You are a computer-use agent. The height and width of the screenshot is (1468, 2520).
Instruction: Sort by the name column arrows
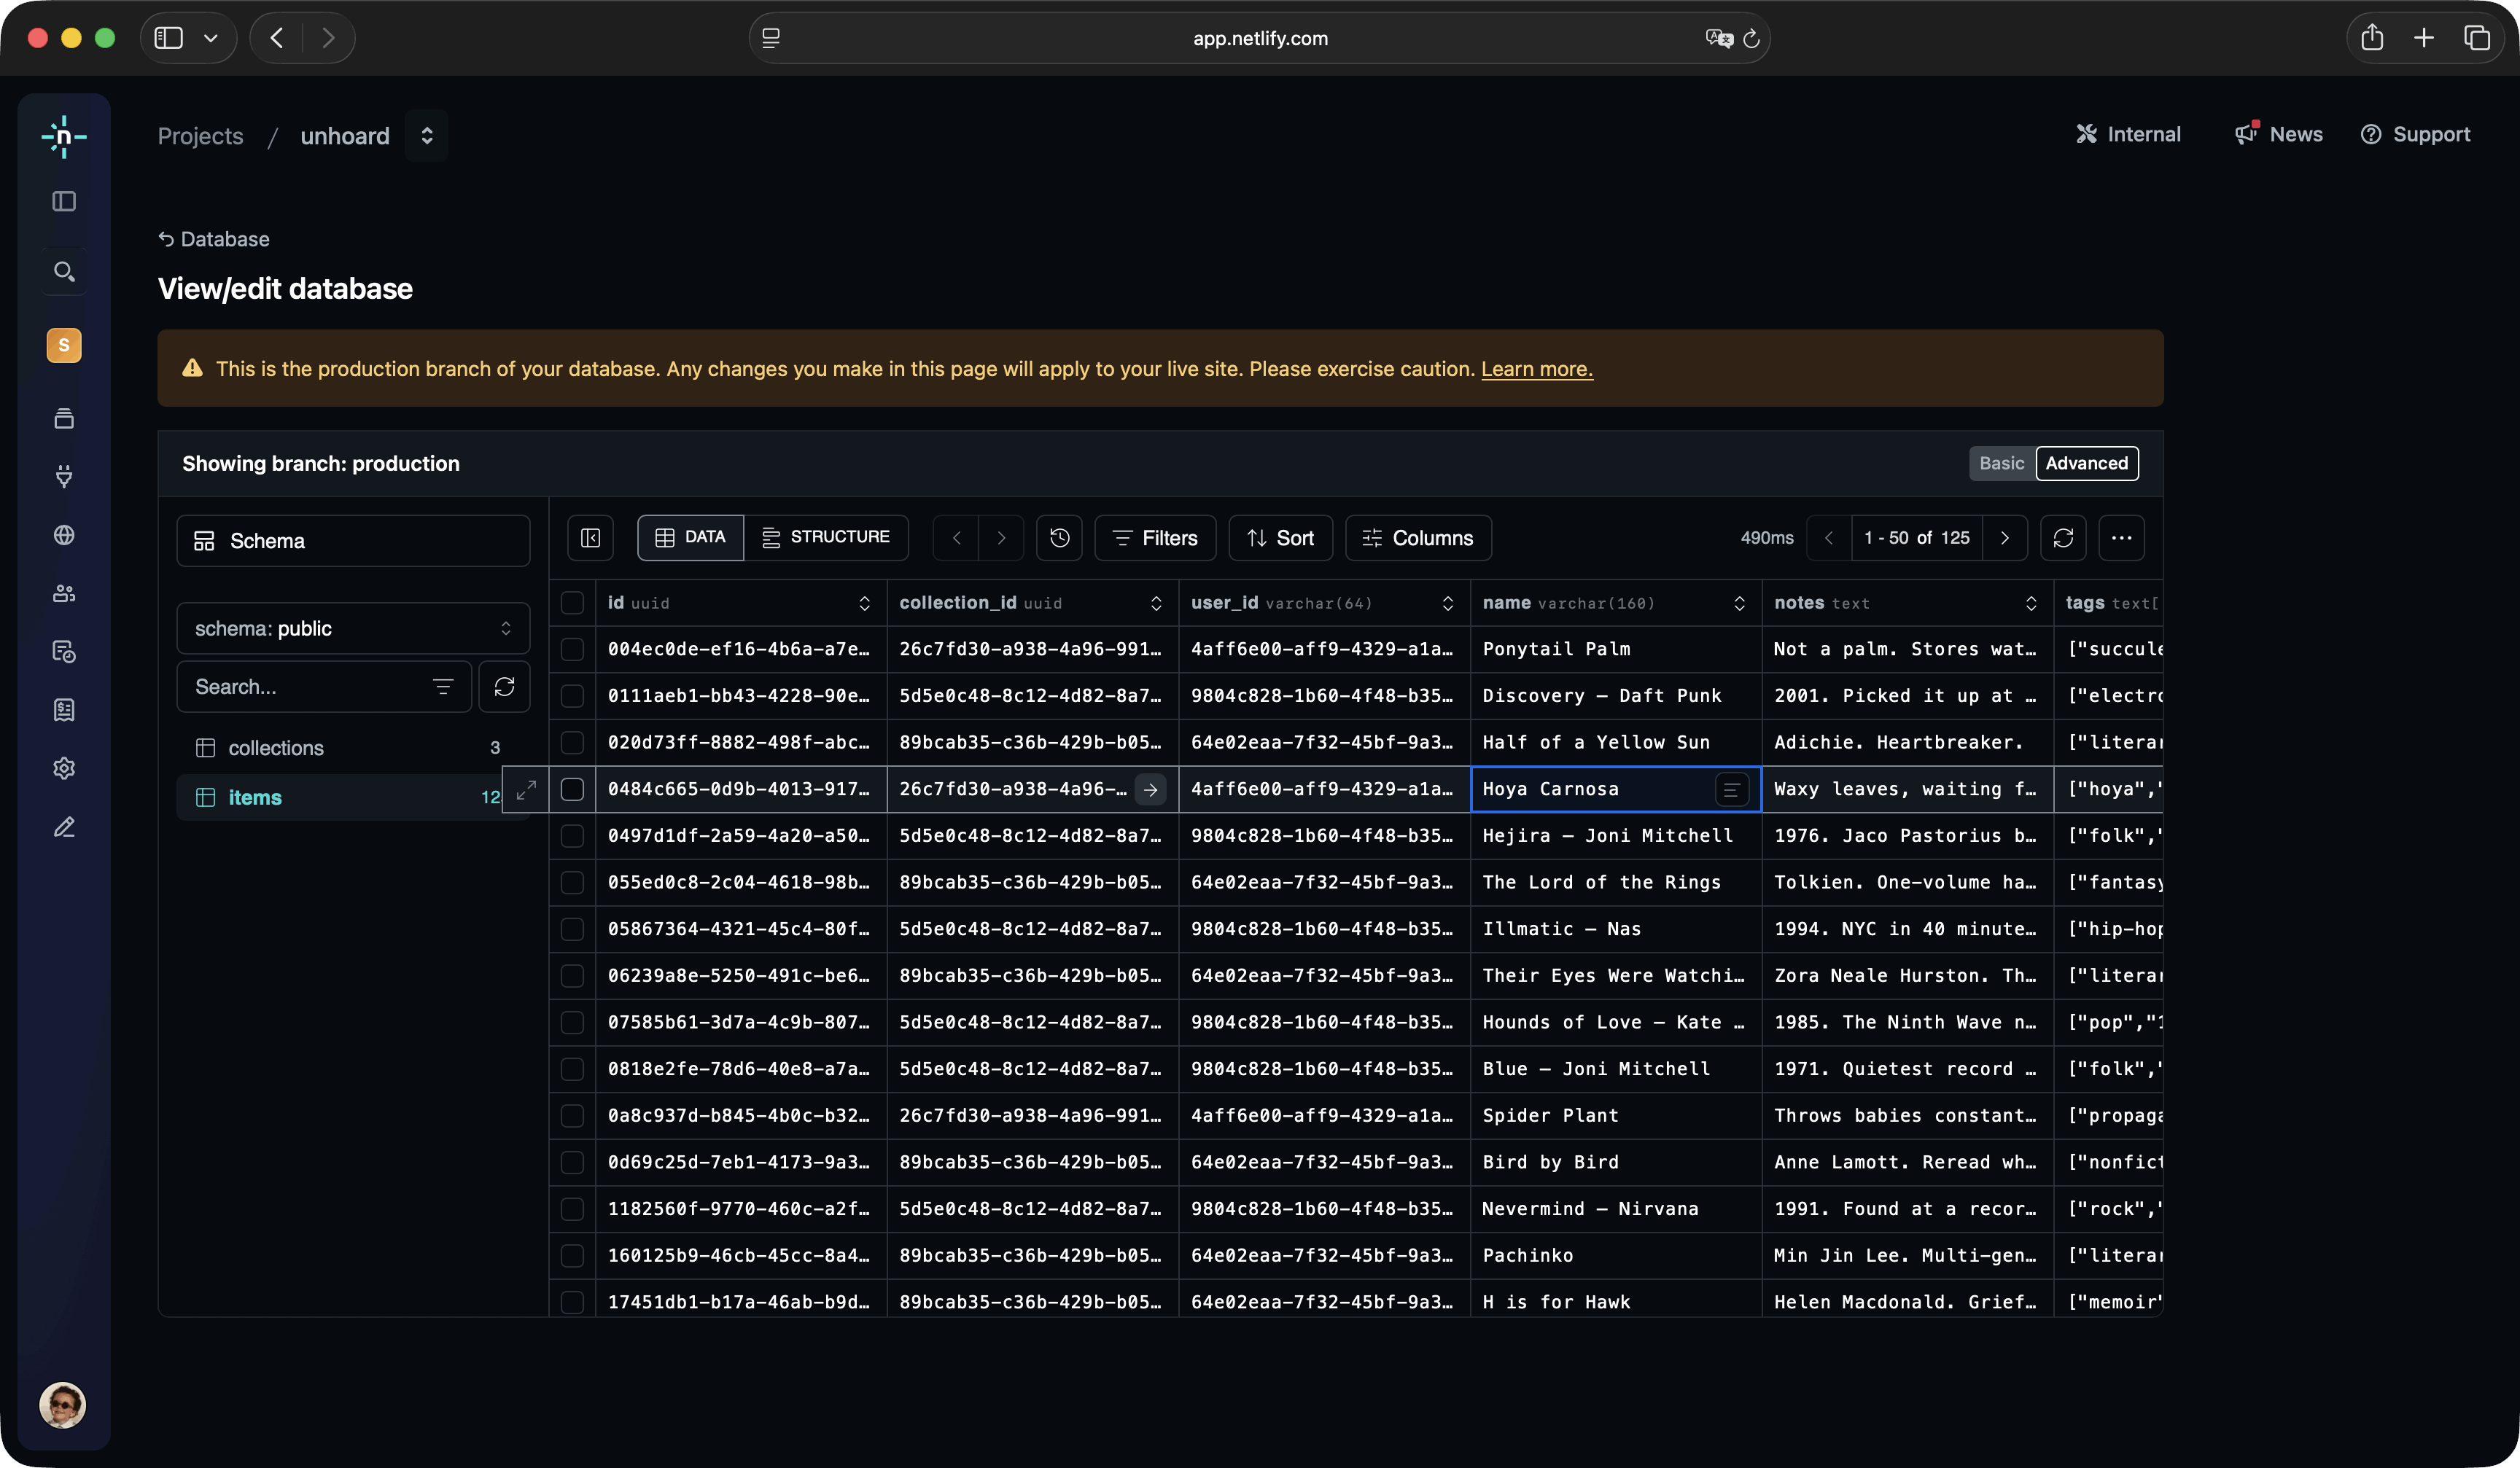pyautogui.click(x=1739, y=604)
